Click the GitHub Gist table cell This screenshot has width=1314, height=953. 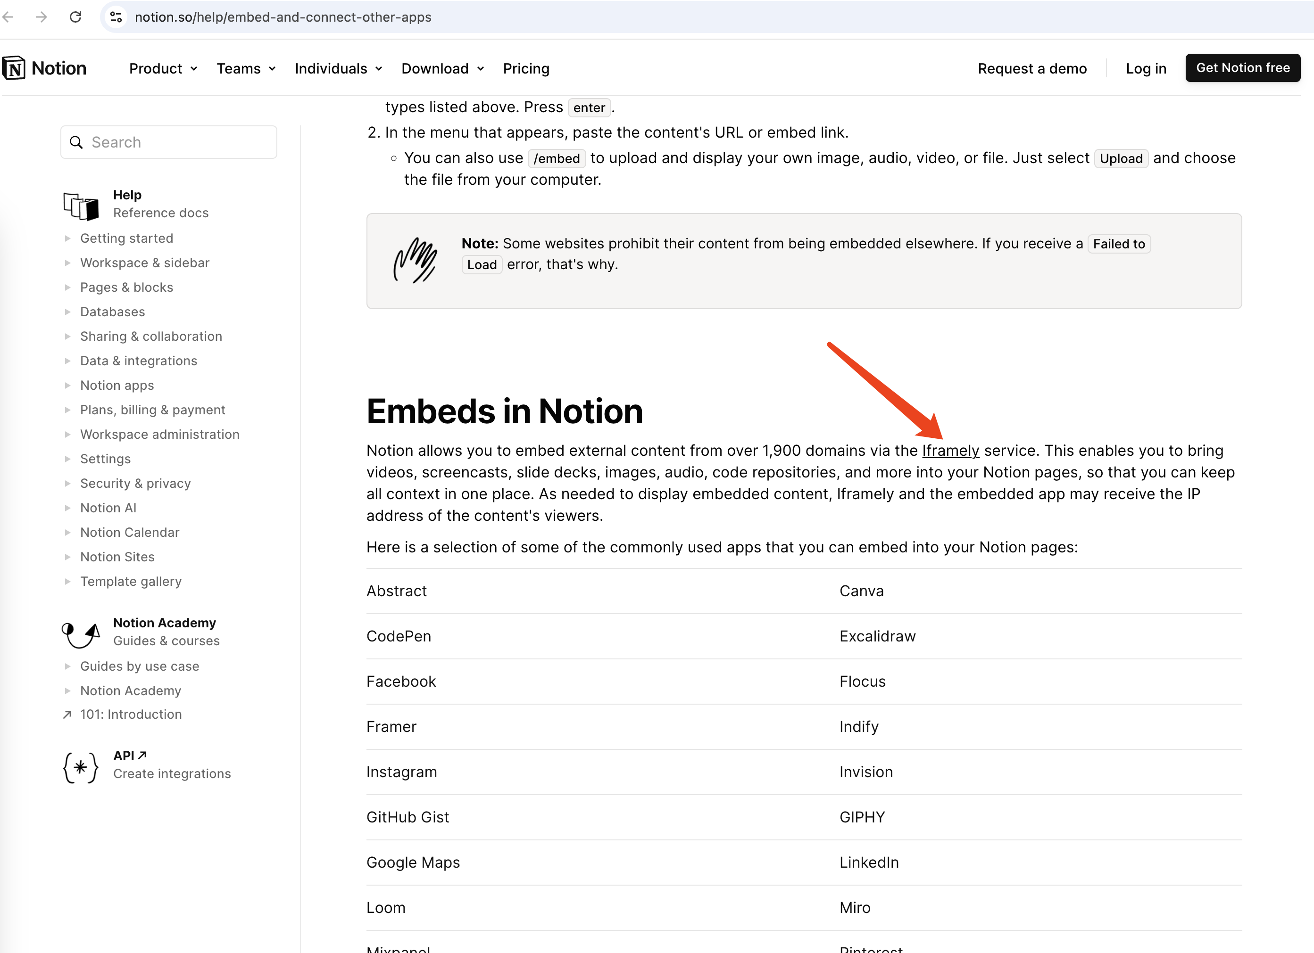click(x=603, y=817)
